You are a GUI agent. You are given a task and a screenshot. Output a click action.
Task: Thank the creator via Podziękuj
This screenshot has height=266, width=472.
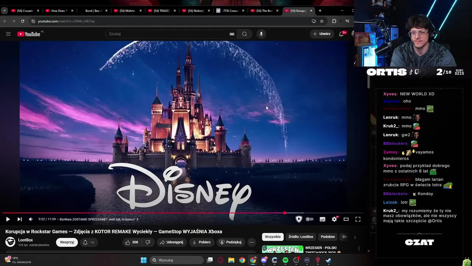pyautogui.click(x=230, y=242)
